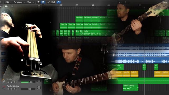Click bar 65 on the ruler
This screenshot has height=95, width=169.
click(109, 5)
